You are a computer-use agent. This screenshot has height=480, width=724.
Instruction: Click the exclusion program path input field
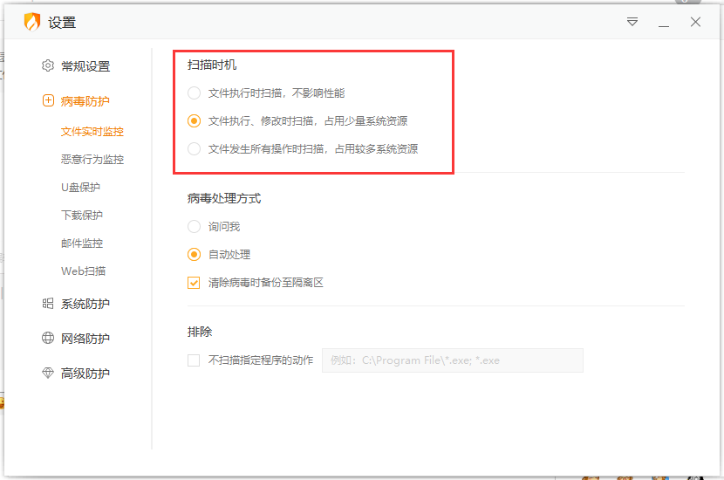tap(452, 360)
